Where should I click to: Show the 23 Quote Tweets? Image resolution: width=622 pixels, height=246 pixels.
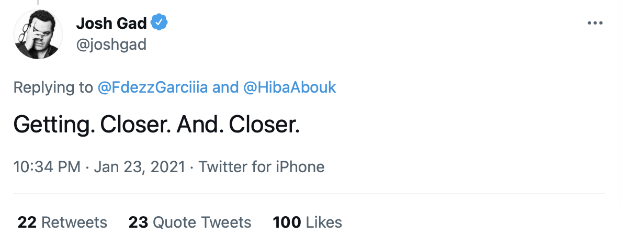(190, 222)
